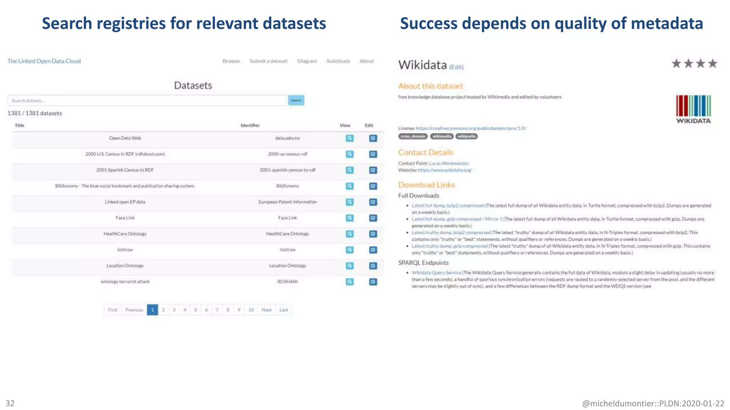
Task: Open Latest truthy dump, gzip compressed link
Action: [x=449, y=246]
